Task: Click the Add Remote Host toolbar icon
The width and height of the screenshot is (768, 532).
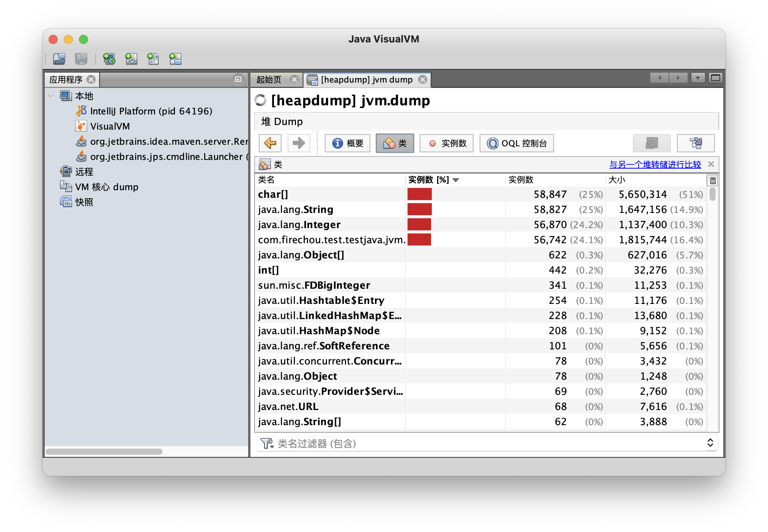Action: click(109, 59)
